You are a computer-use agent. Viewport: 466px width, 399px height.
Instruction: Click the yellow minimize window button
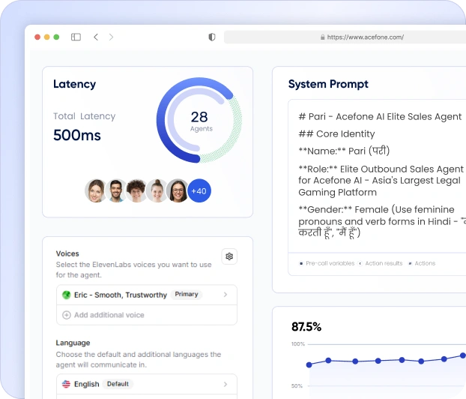pyautogui.click(x=46, y=37)
